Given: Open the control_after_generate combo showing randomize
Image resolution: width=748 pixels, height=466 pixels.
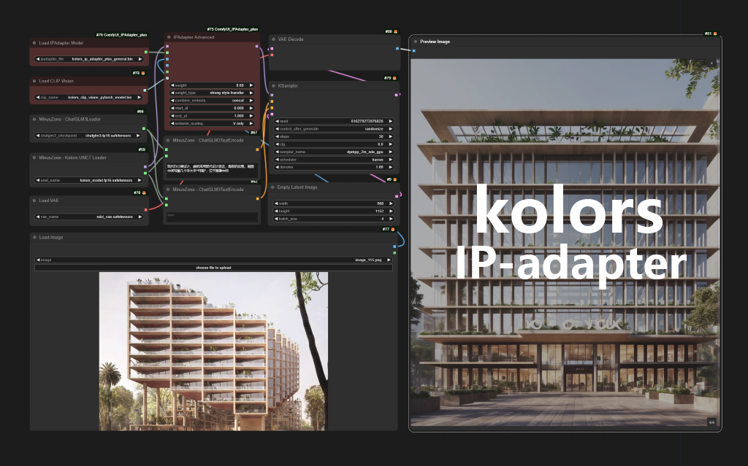Looking at the screenshot, I should click(x=334, y=129).
